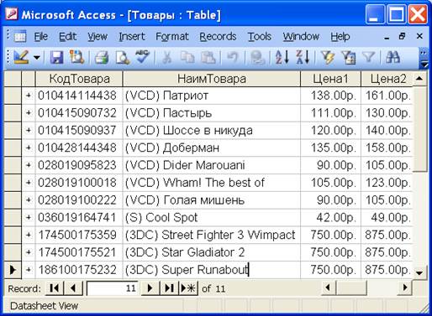
Task: Open Find with the binoculars icon
Action: pos(393,57)
